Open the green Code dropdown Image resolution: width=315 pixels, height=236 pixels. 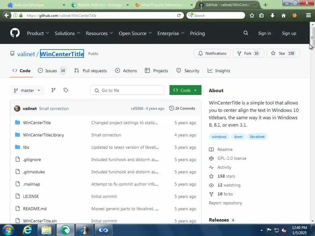(x=185, y=90)
